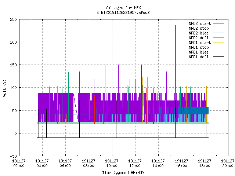235x176 pixels.
Task: Click the x-axis tick label 20:00
Action: pyautogui.click(x=228, y=166)
